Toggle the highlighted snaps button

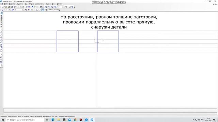click(43, 10)
